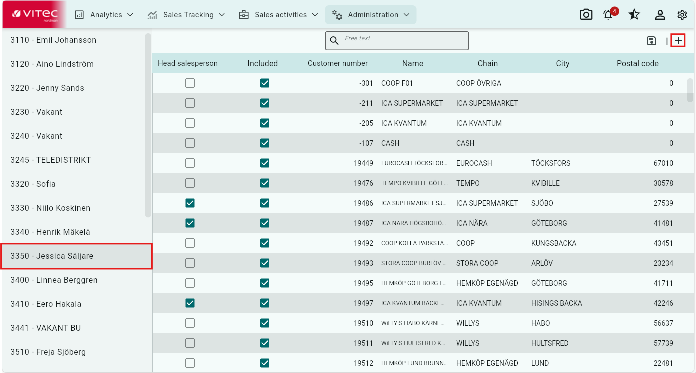
Task: Check Head salesperson for customer -211
Action: coord(190,103)
